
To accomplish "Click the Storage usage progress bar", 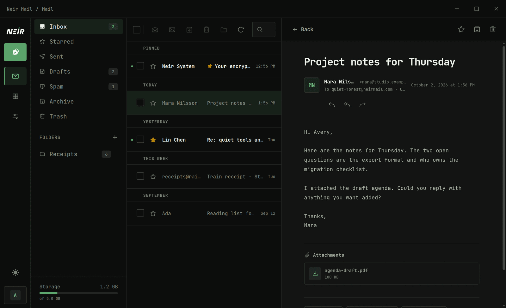I will point(78,293).
